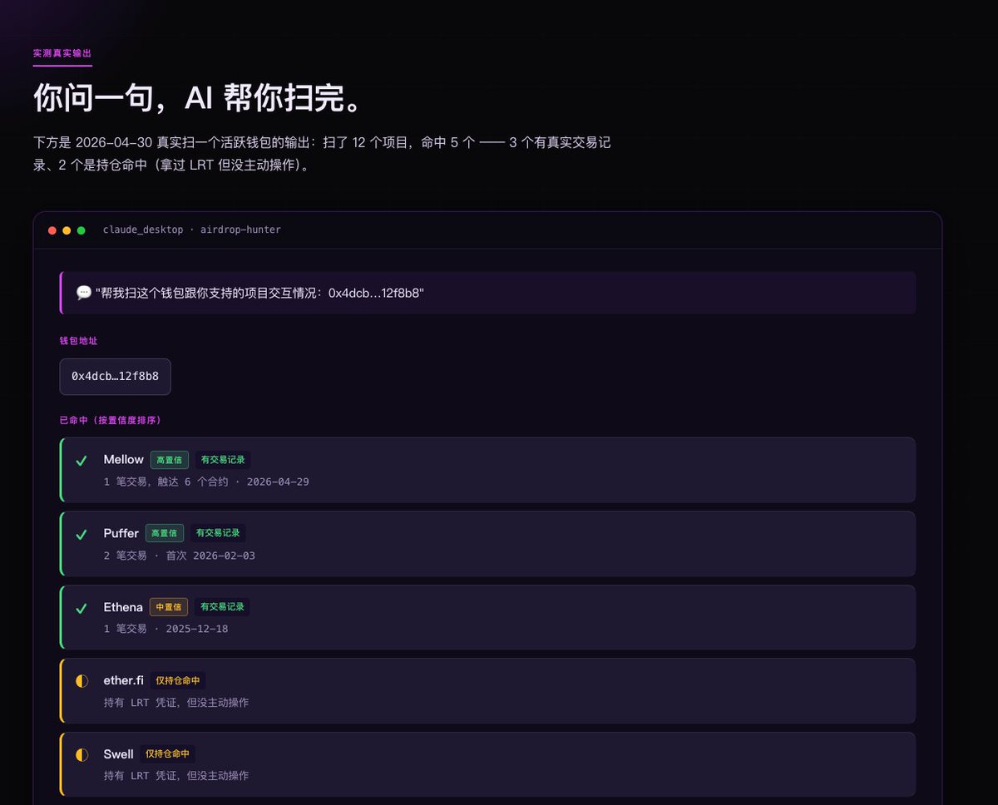
Task: Click the headline 你问一句，AI 帮你扫完。
Action: (198, 98)
